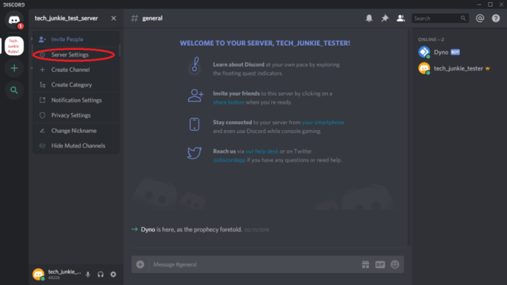The height and width of the screenshot is (285, 507).
Task: Click the notification bell icon
Action: pyautogui.click(x=369, y=18)
